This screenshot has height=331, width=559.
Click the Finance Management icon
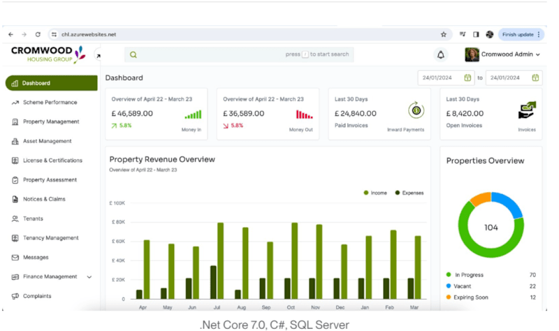pyautogui.click(x=15, y=277)
